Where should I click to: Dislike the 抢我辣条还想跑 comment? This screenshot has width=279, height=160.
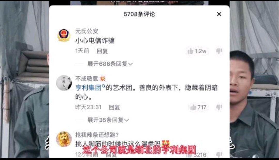tap(219, 155)
